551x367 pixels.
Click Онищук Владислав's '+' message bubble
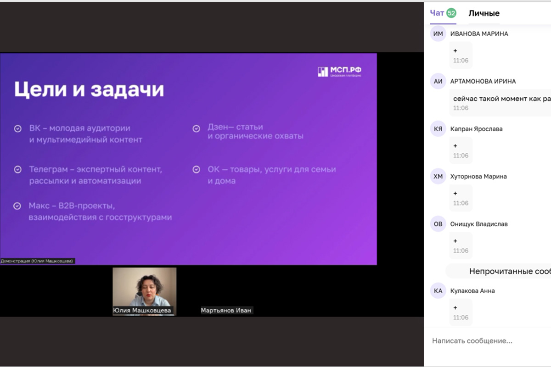pos(461,246)
